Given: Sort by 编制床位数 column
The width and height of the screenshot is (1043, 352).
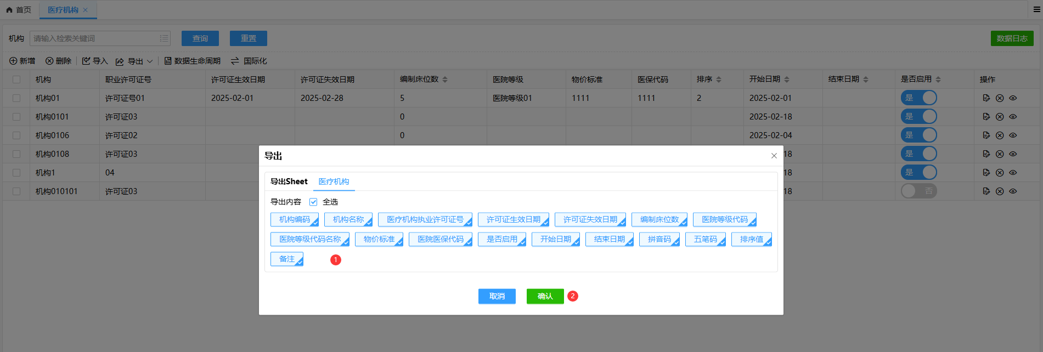Looking at the screenshot, I should point(445,80).
